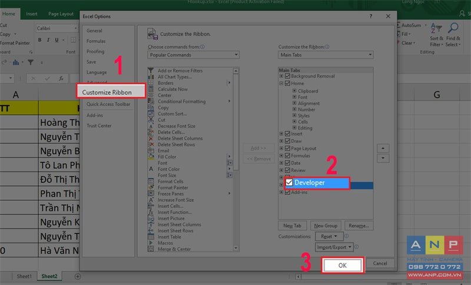Switch to Sheet1 tab in Excel
The image size is (471, 285).
[24, 276]
